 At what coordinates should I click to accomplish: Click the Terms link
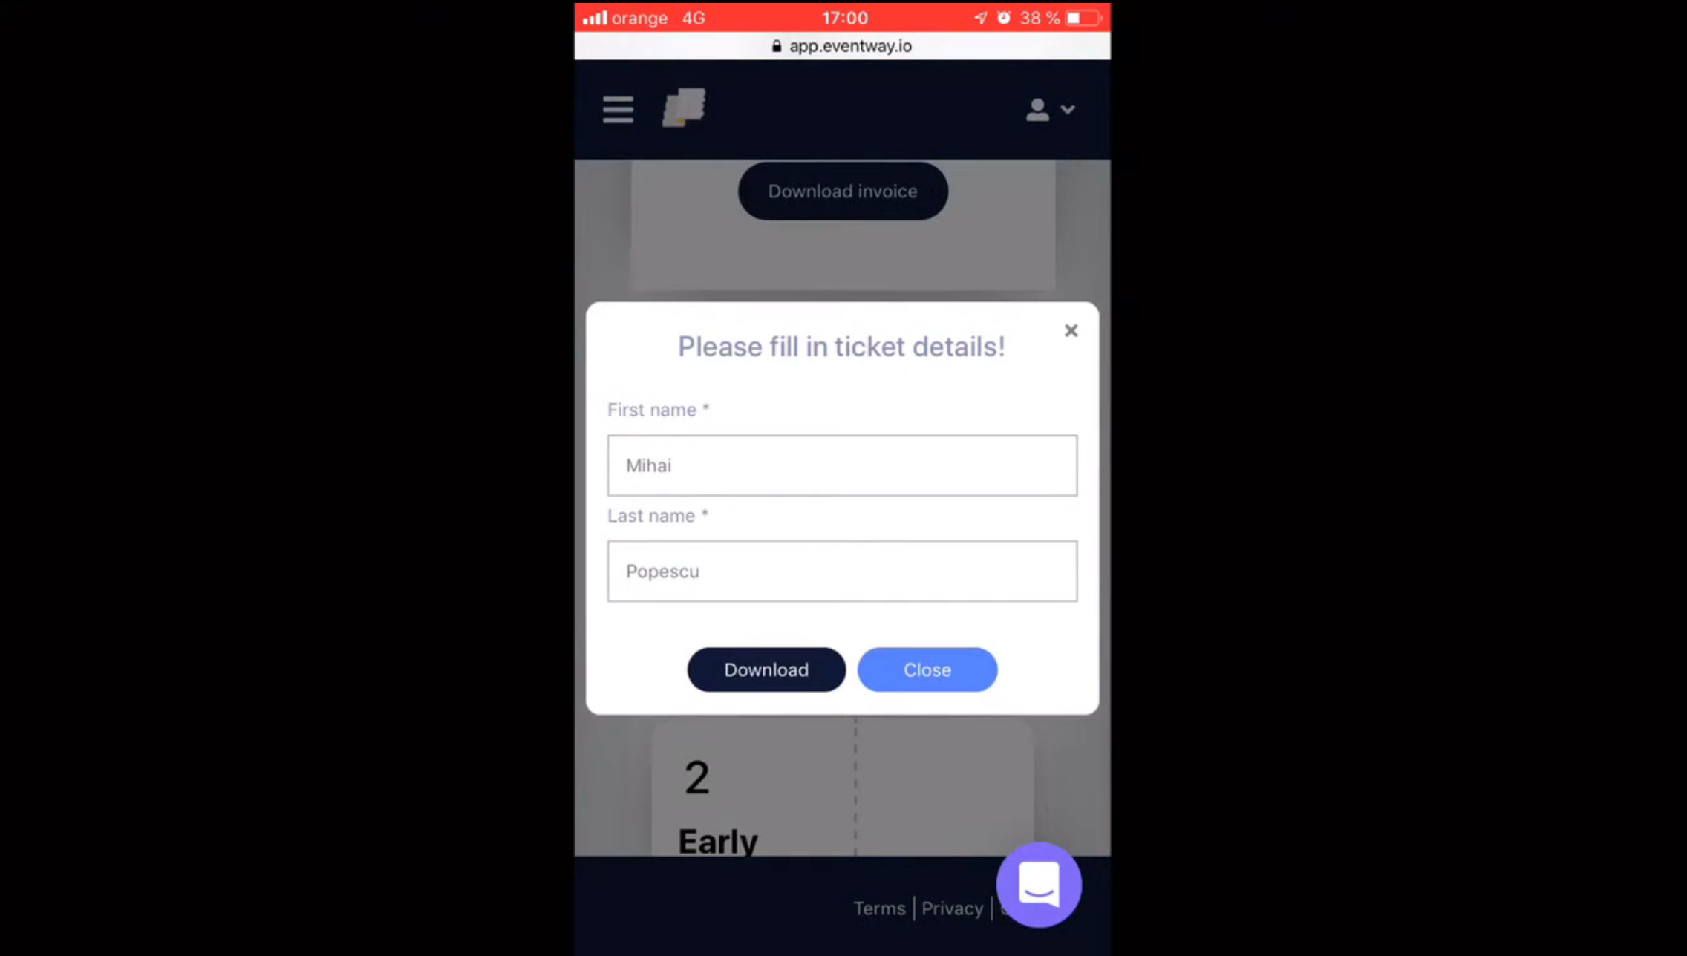[878, 907]
